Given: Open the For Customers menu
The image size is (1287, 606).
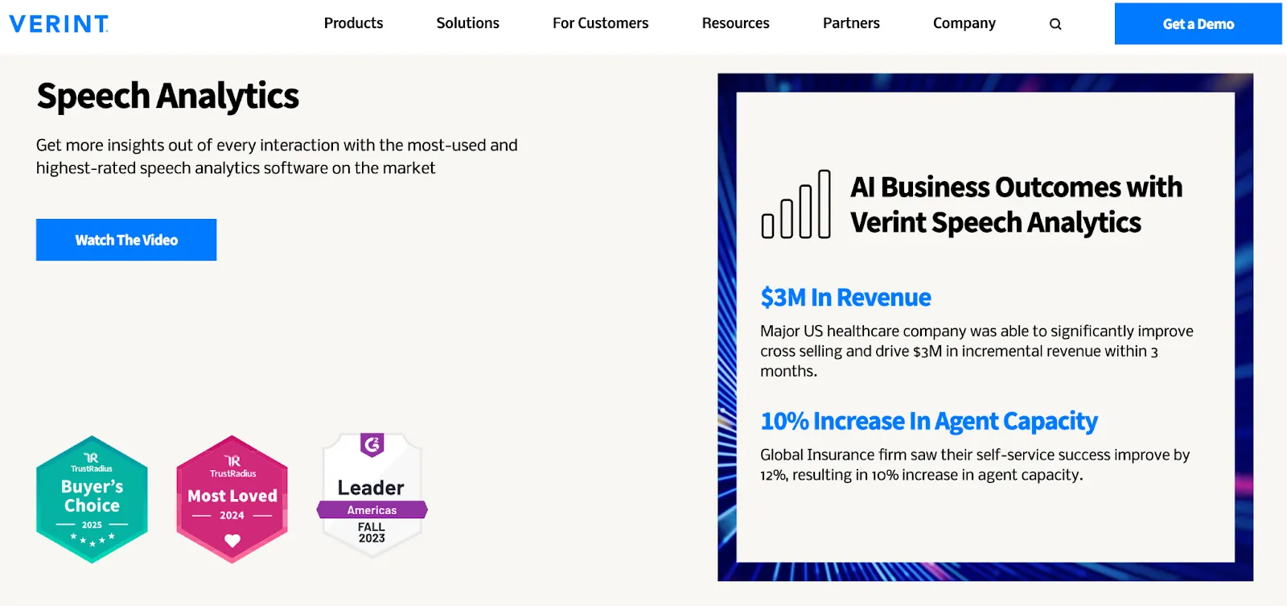Looking at the screenshot, I should (600, 23).
